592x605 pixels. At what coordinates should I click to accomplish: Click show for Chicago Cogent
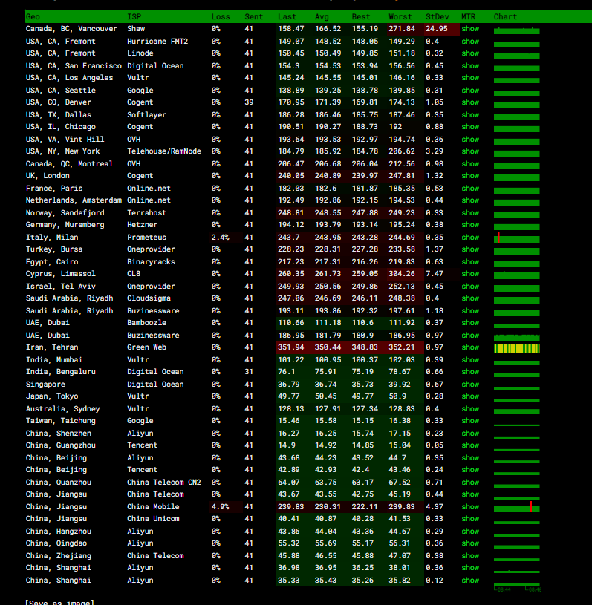[470, 127]
